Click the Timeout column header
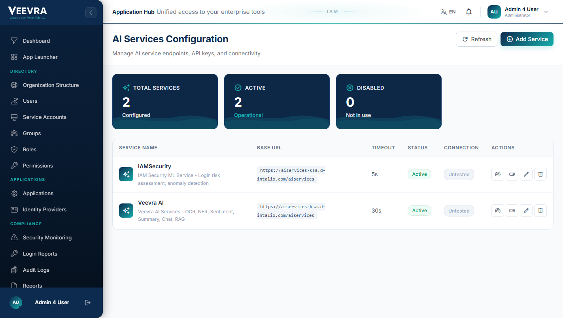 [383, 148]
